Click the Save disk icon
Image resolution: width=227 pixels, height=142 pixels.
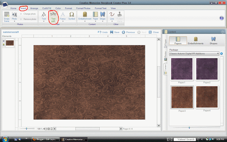click(x=112, y=32)
